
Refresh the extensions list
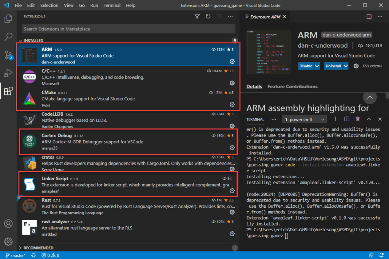click(x=208, y=16)
